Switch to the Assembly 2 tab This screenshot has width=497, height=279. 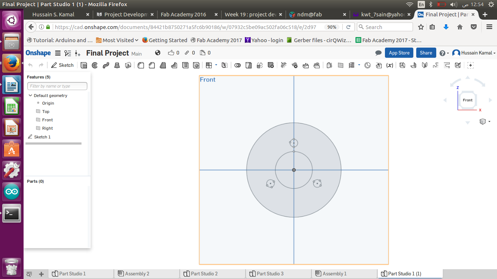pyautogui.click(x=137, y=274)
